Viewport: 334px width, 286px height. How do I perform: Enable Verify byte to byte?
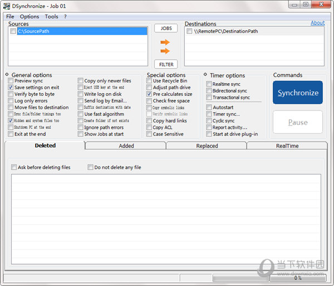[11, 94]
